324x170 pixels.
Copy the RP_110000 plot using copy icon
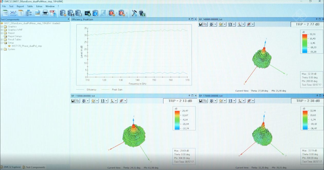coord(77,101)
